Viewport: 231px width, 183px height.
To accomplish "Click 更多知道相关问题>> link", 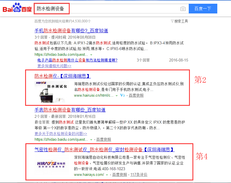I will (54, 66).
